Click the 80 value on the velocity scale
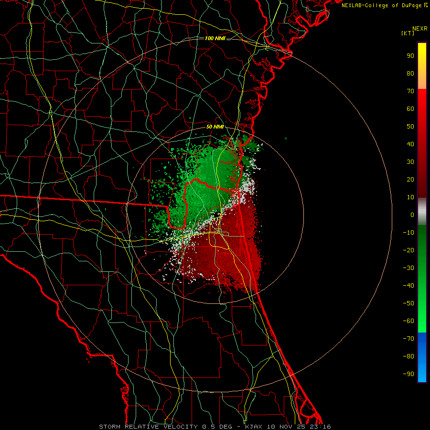Screen dimensions: 430x430 click(410, 74)
